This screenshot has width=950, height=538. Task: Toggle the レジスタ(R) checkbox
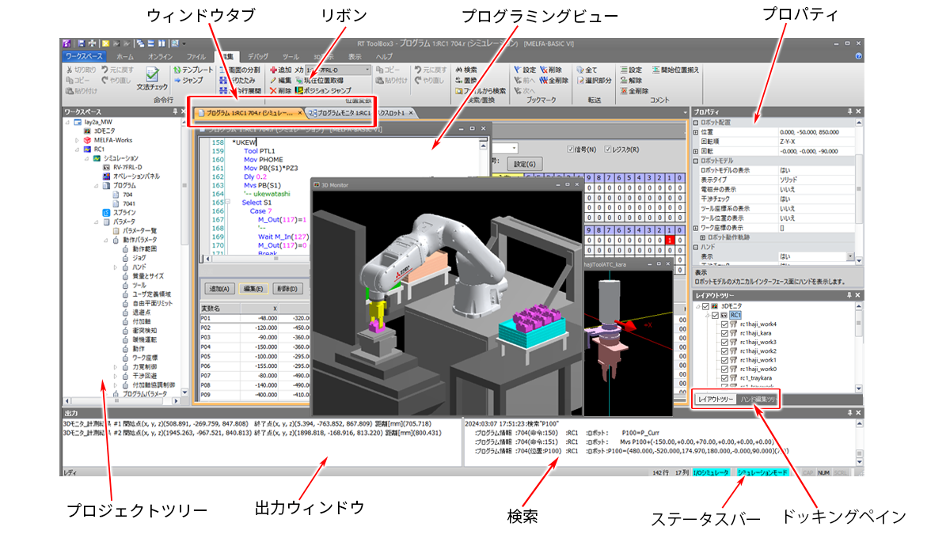click(608, 149)
